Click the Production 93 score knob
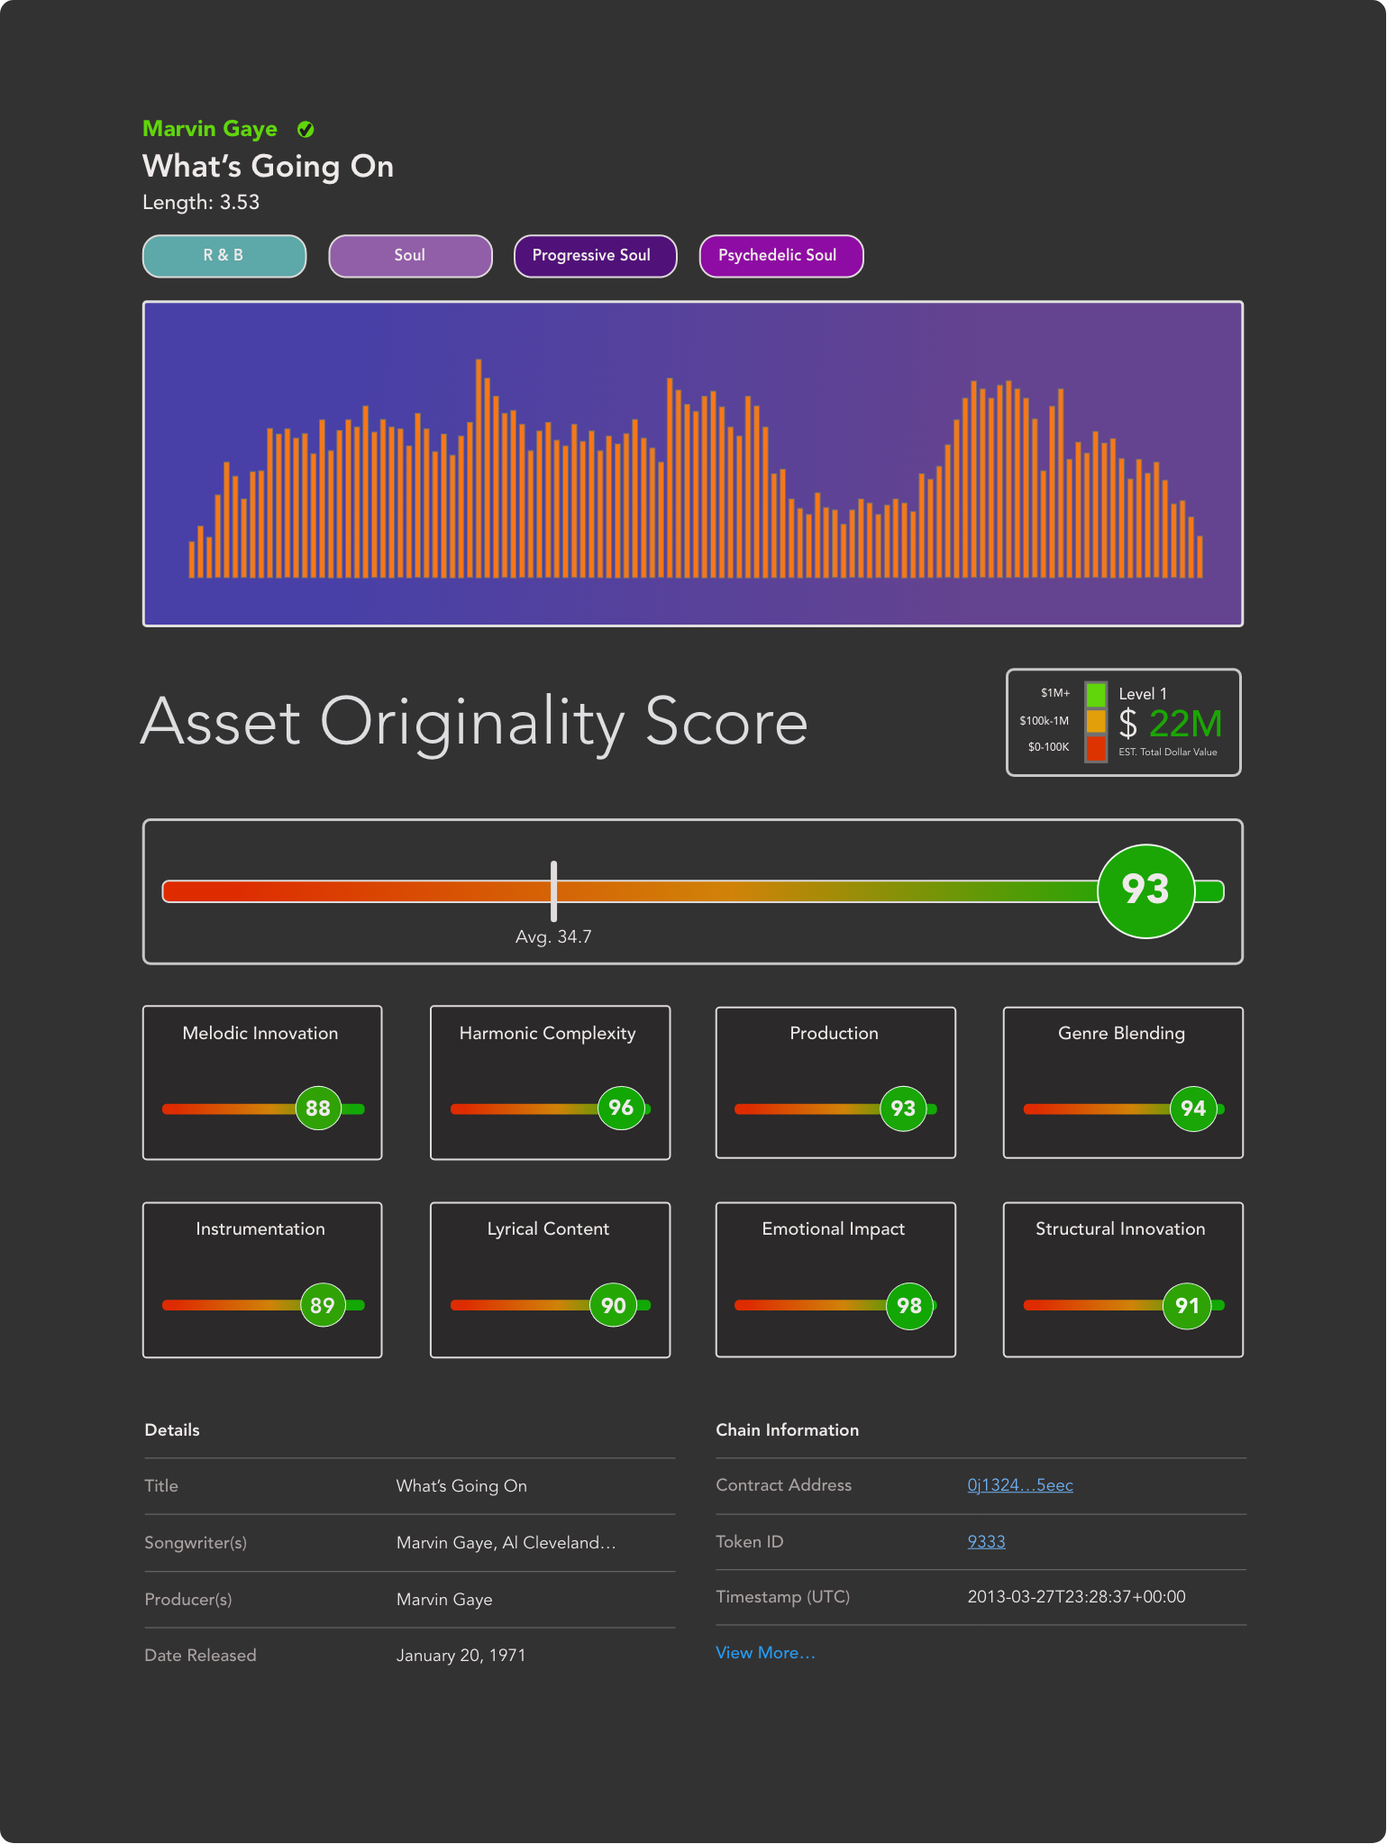The image size is (1387, 1844). pyautogui.click(x=903, y=1109)
